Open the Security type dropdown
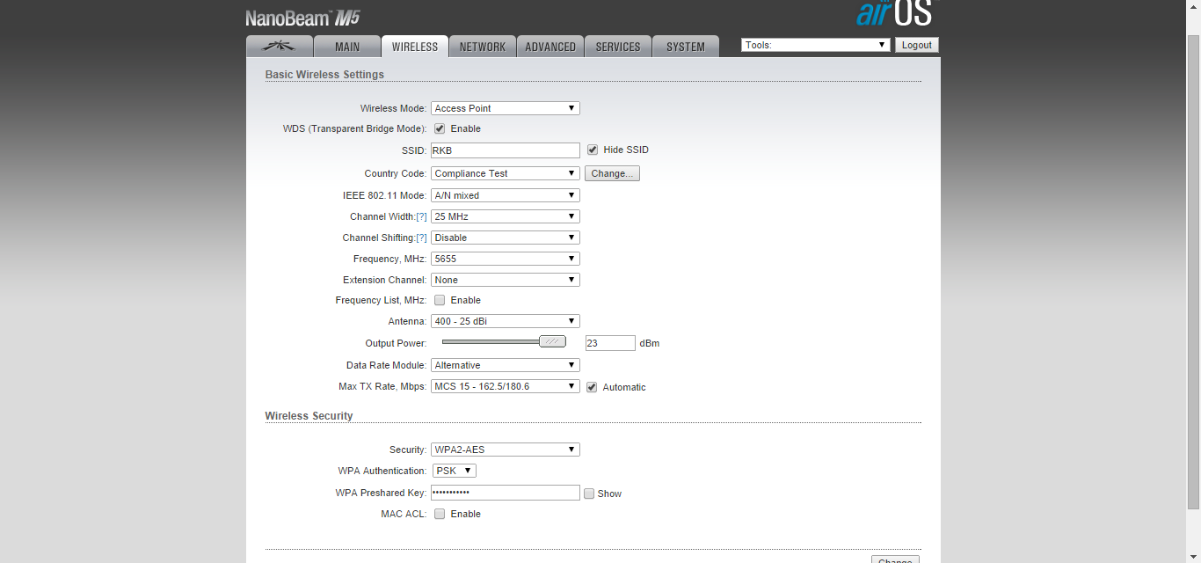 (x=505, y=450)
